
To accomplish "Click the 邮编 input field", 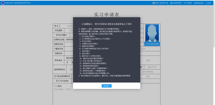I will click(148, 60).
